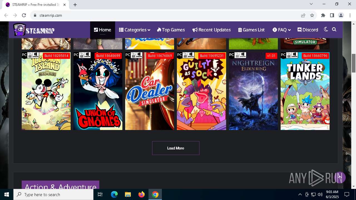This screenshot has height=200, width=356.
Task: Open the taskbar clock and date
Action: [x=332, y=194]
